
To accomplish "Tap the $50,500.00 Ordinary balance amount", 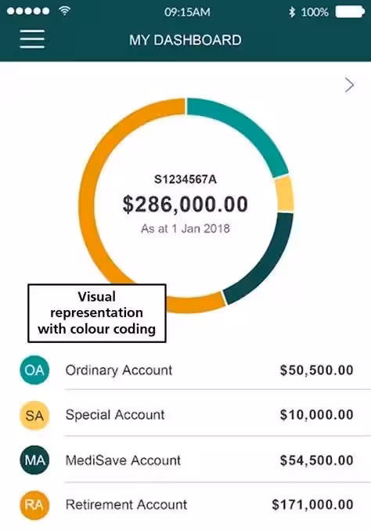I will 317,370.
